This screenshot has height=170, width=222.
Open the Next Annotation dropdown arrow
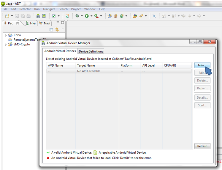(x=169, y=16)
